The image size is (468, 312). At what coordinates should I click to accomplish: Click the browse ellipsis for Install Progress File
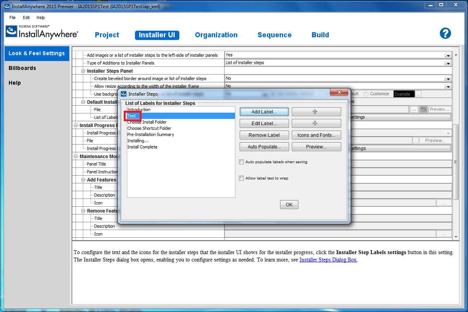point(416,141)
